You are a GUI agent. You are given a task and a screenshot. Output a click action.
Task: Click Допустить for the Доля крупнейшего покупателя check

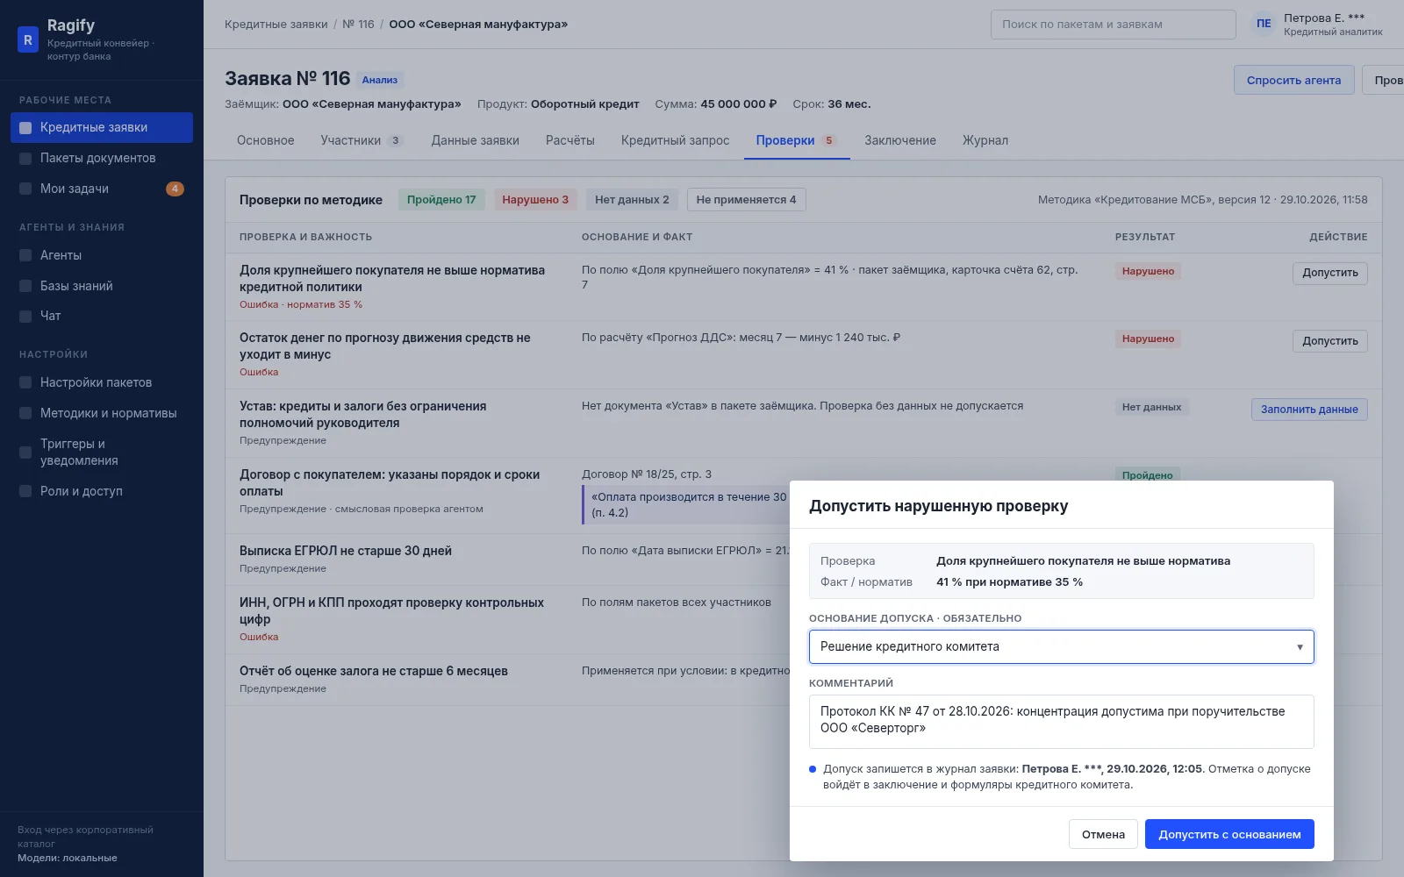point(1329,273)
